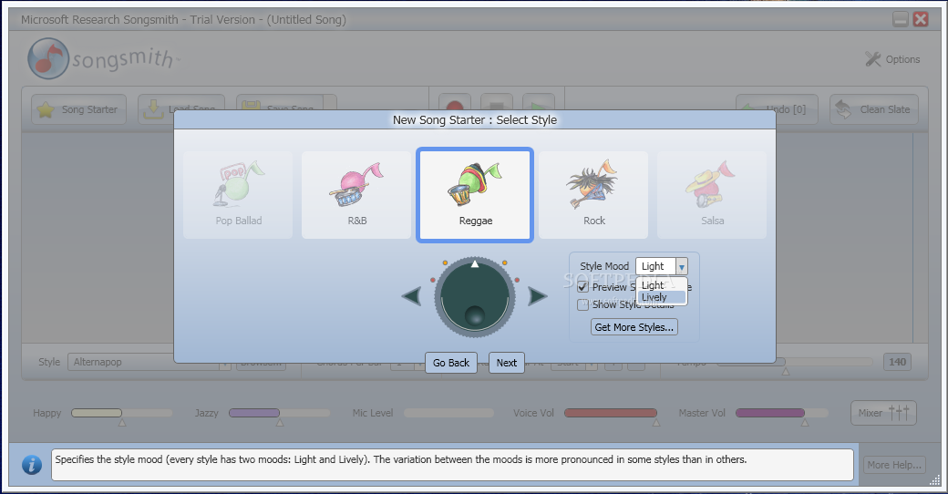
Task: Click the Next button
Action: [x=507, y=363]
